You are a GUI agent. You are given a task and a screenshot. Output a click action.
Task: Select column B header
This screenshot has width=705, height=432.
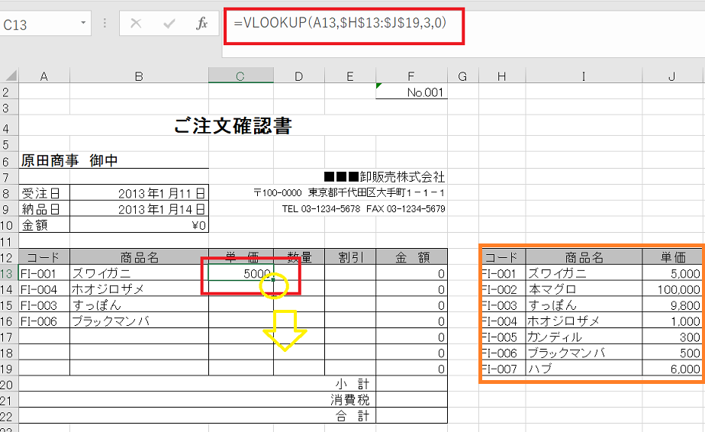pos(139,76)
